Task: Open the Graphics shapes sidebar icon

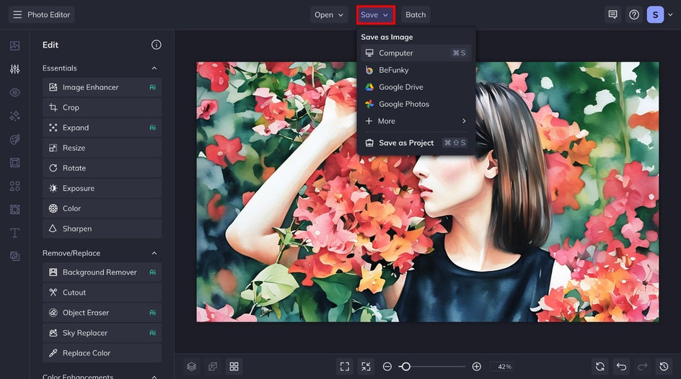Action: click(14, 186)
